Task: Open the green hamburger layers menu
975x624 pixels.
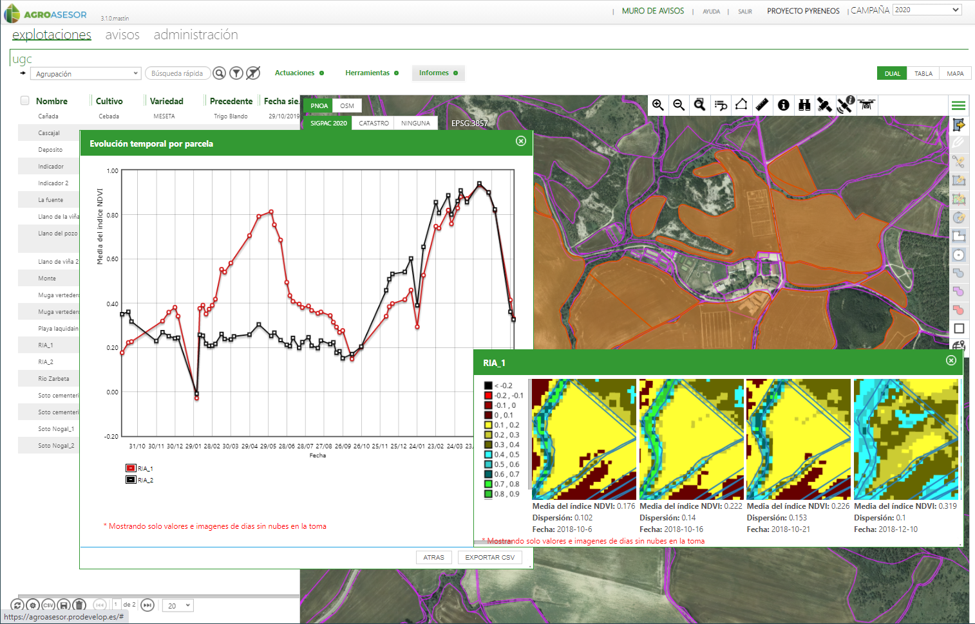Action: [x=958, y=106]
